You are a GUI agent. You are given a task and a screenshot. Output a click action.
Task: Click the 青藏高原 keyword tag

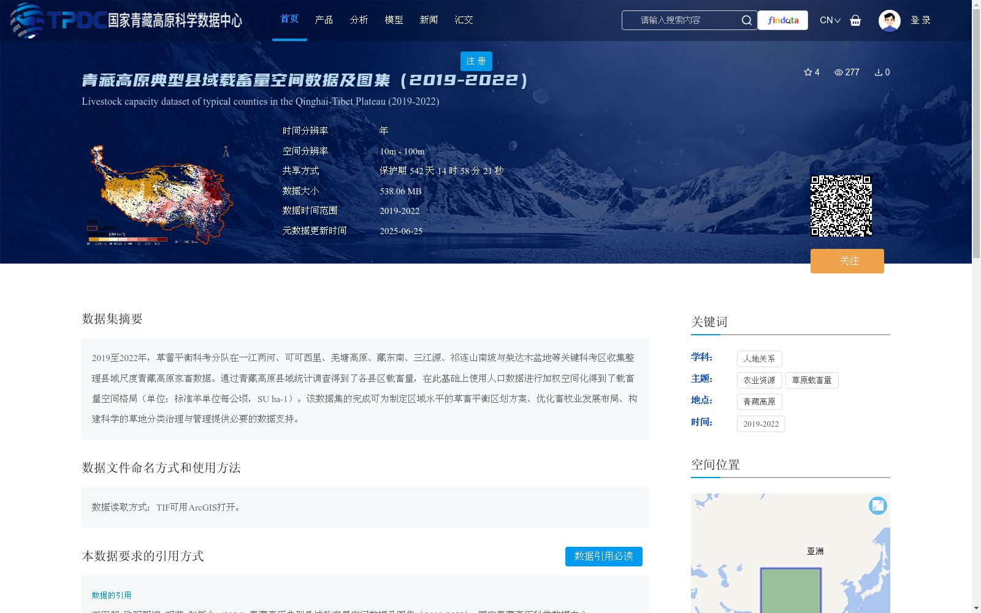760,402
